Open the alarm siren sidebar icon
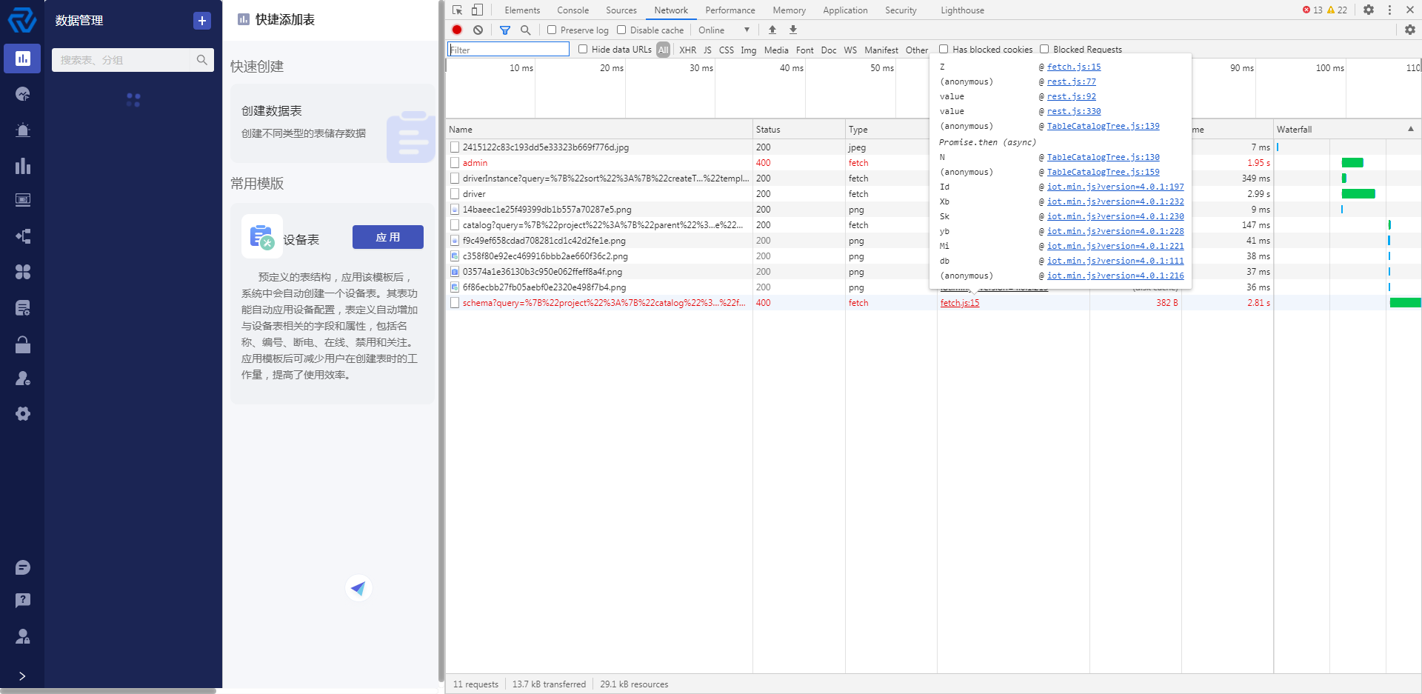1422x694 pixels. [22, 130]
